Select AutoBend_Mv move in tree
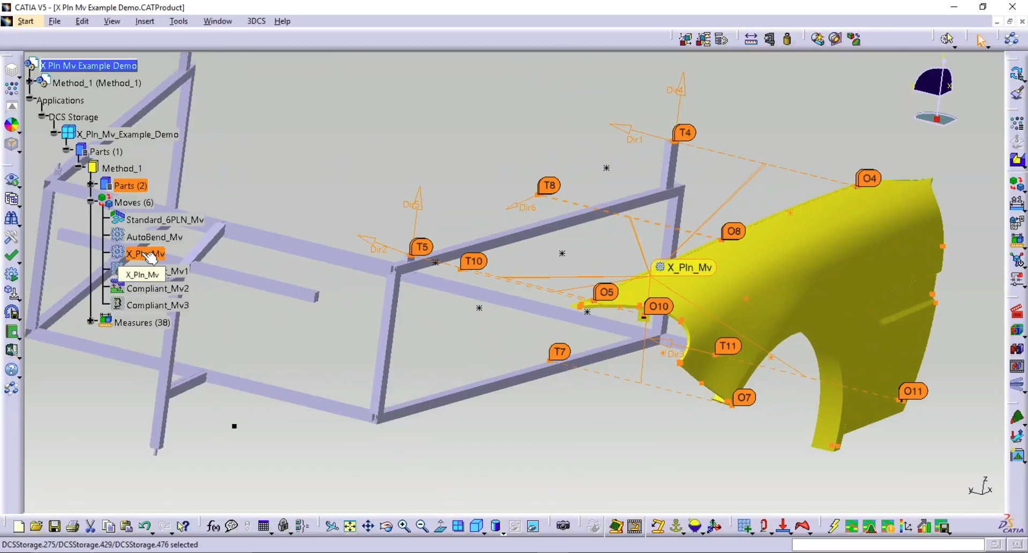Image resolution: width=1028 pixels, height=553 pixels. pyautogui.click(x=154, y=237)
